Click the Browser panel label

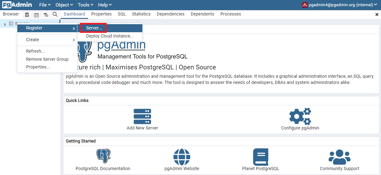coord(11,14)
